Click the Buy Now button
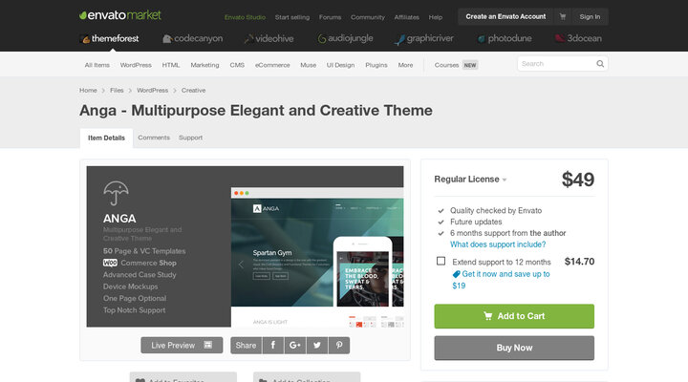The height and width of the screenshot is (382, 688). [514, 348]
